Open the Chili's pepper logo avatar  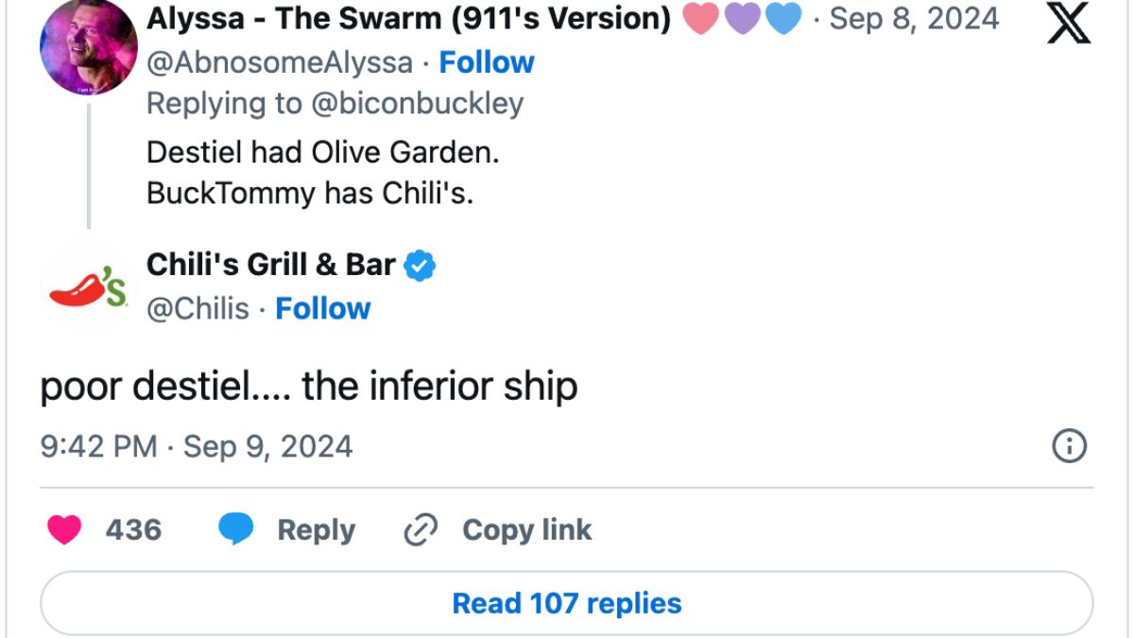[88, 287]
